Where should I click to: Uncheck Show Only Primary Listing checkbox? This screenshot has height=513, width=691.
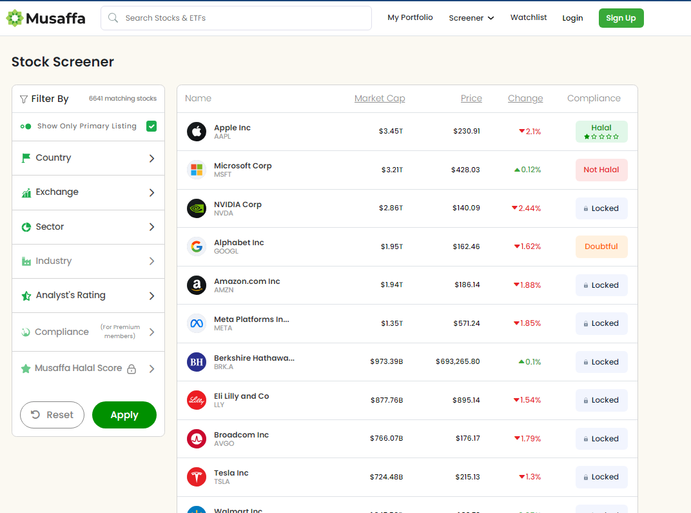coord(151,126)
